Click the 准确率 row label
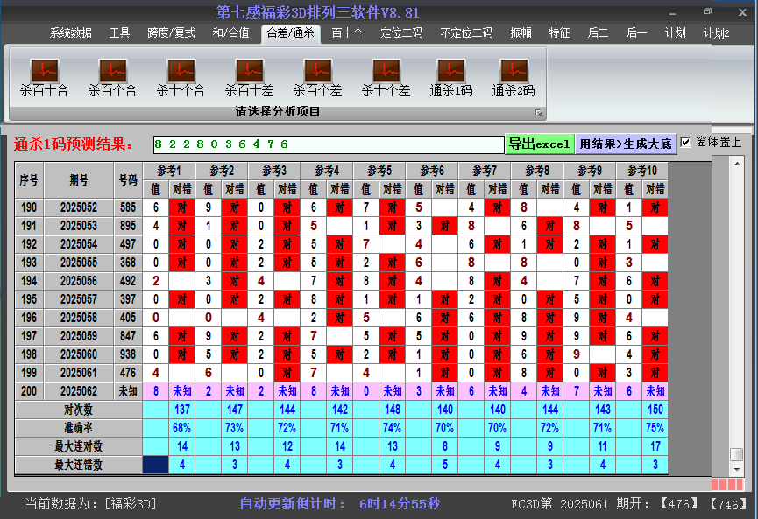This screenshot has height=519, width=758. coord(78,428)
